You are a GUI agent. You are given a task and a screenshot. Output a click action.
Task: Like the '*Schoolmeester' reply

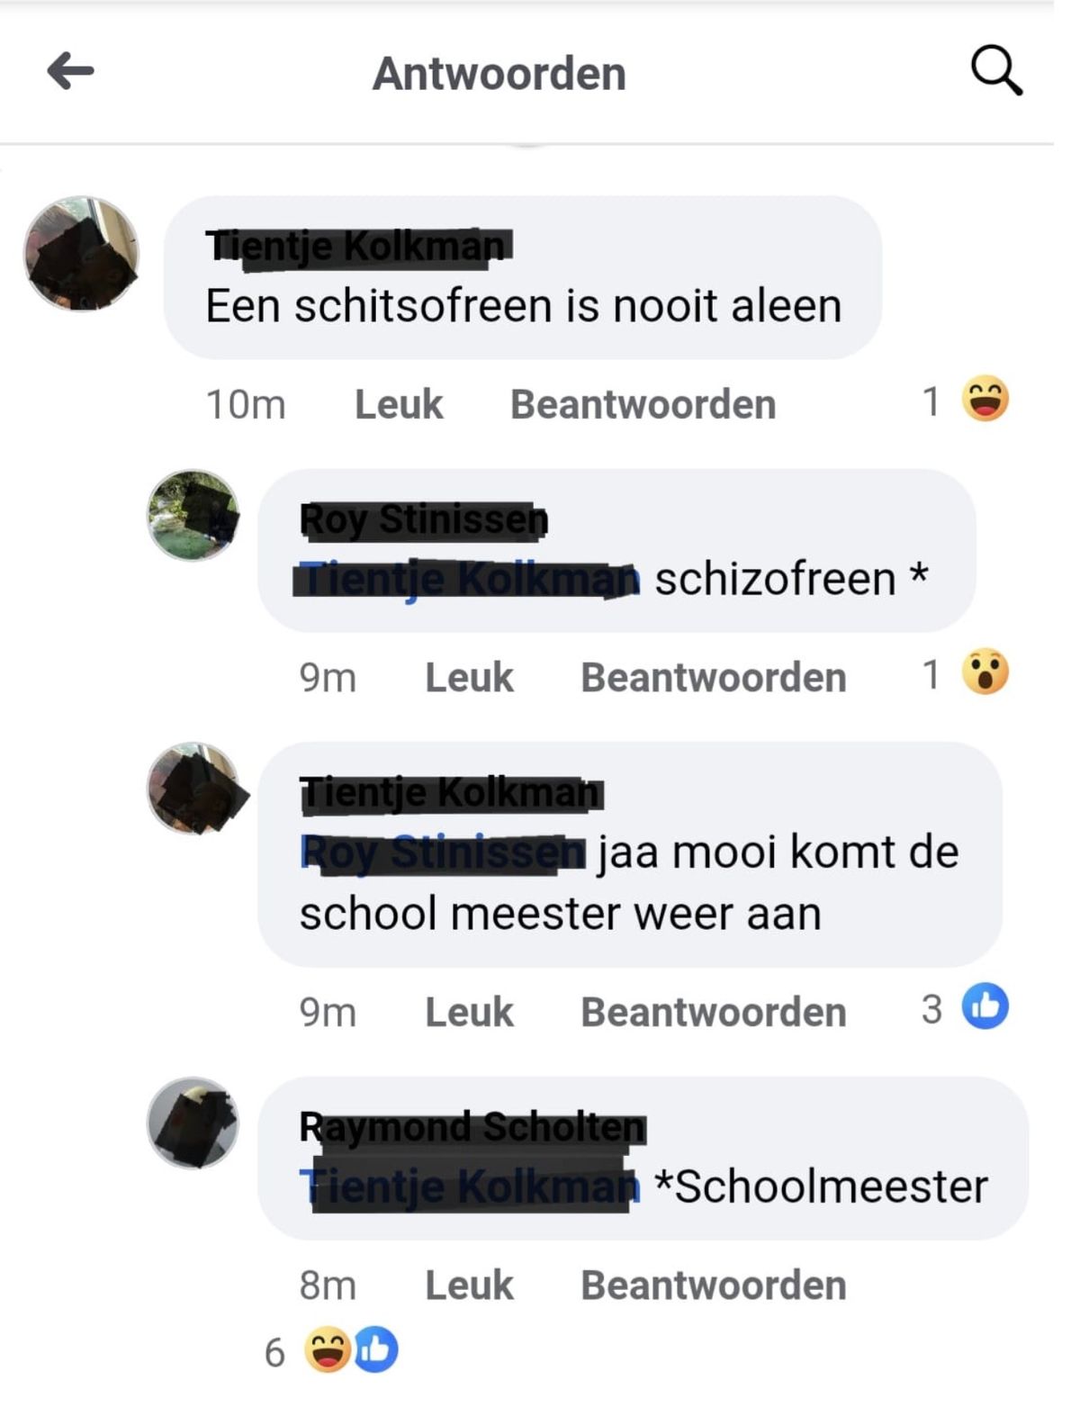pyautogui.click(x=469, y=1285)
